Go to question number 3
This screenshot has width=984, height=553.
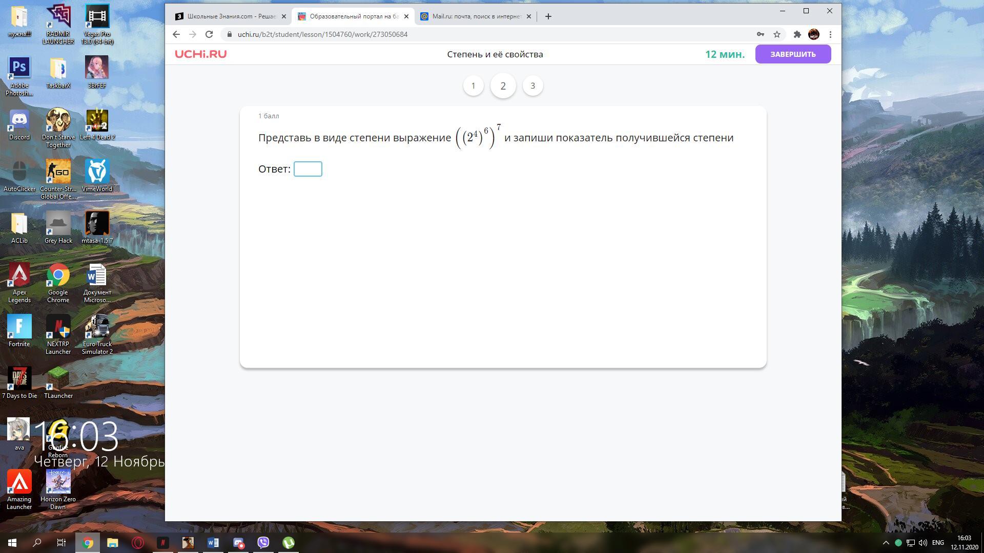[532, 86]
